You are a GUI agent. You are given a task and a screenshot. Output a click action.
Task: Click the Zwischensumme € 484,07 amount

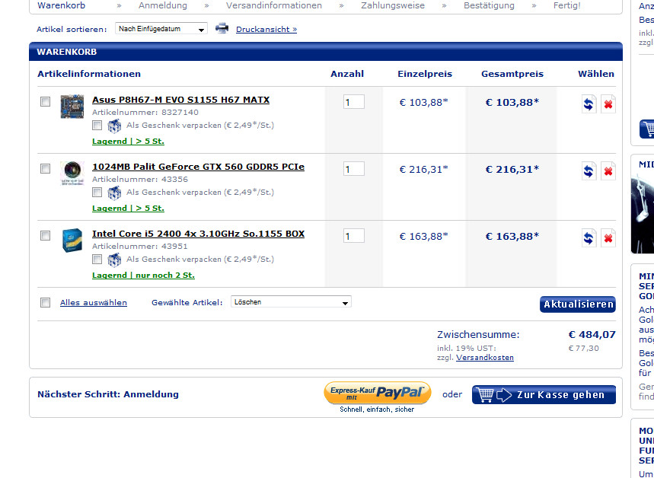coord(592,334)
